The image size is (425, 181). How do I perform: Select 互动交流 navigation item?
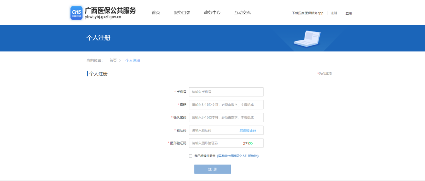click(x=242, y=13)
